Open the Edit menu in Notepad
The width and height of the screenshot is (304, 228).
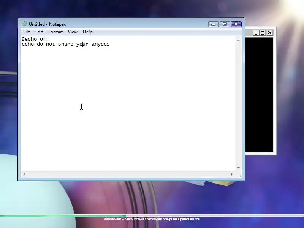click(39, 32)
